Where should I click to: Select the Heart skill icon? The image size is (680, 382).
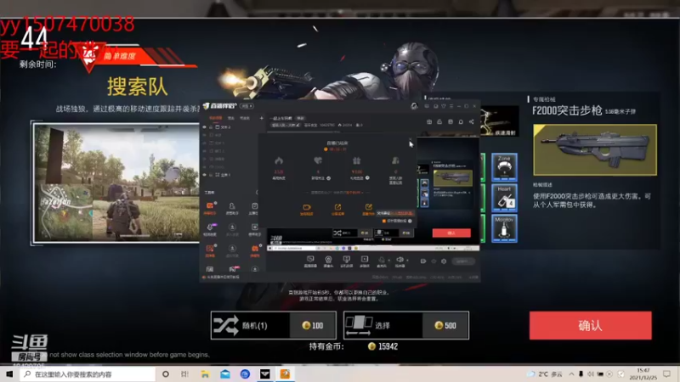point(504,199)
